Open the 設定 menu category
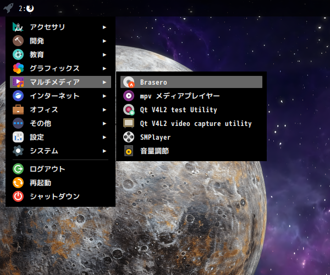 point(61,137)
